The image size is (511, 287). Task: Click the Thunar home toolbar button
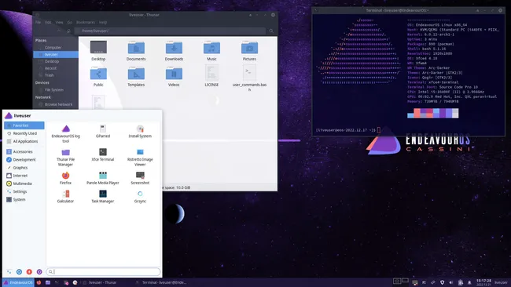[x=68, y=31]
